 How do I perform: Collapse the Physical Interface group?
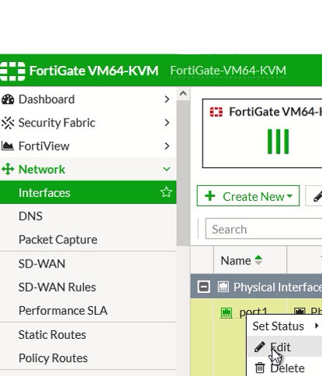(x=203, y=287)
